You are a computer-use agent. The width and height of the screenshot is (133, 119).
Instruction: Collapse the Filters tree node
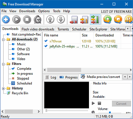click(3, 64)
